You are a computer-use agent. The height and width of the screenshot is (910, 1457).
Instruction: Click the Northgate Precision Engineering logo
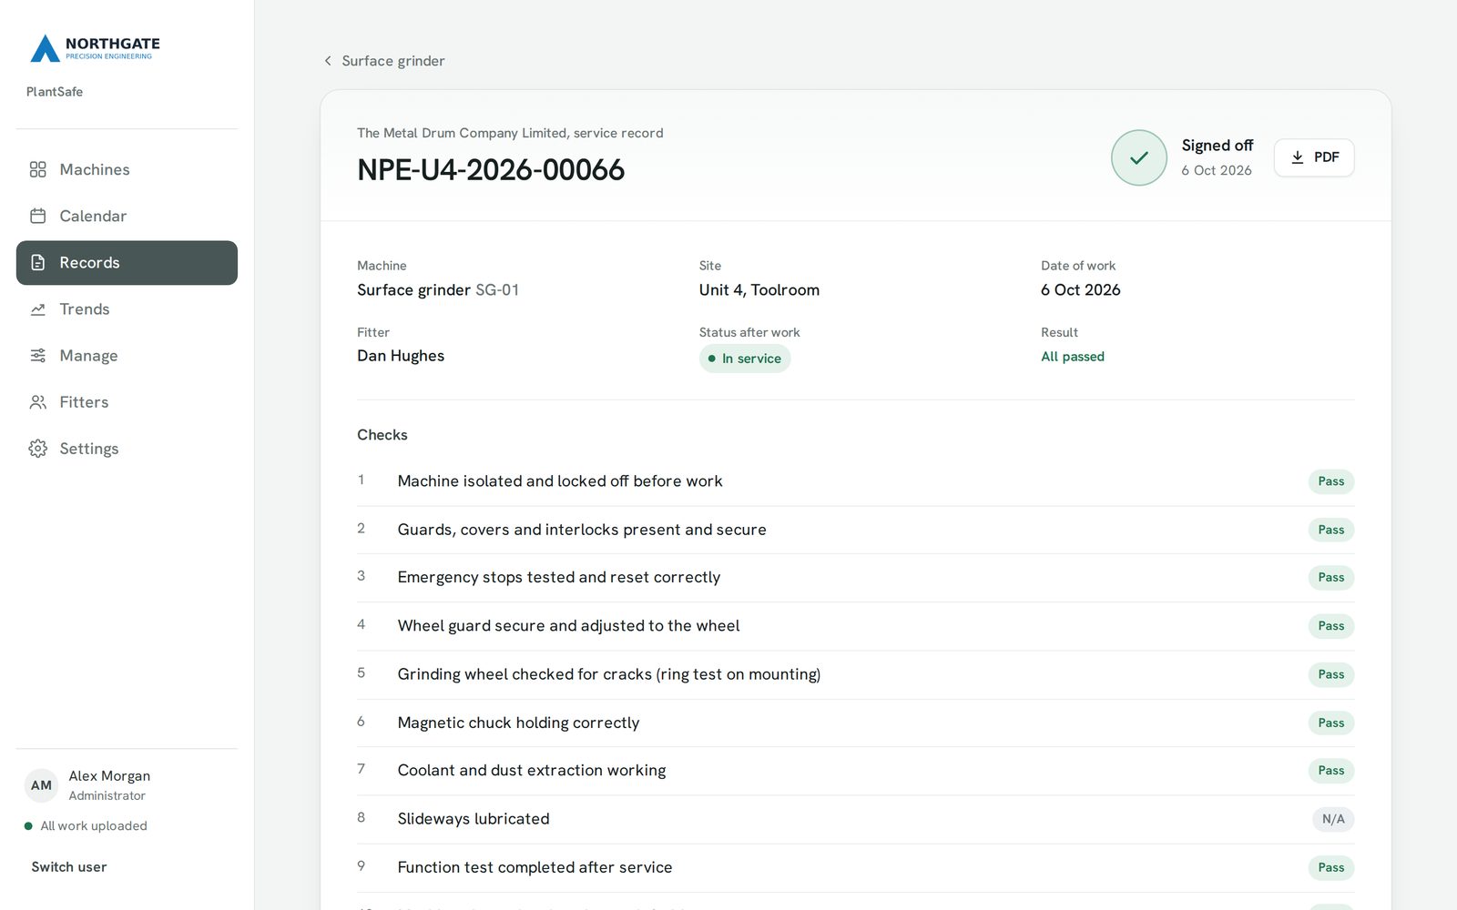point(95,47)
